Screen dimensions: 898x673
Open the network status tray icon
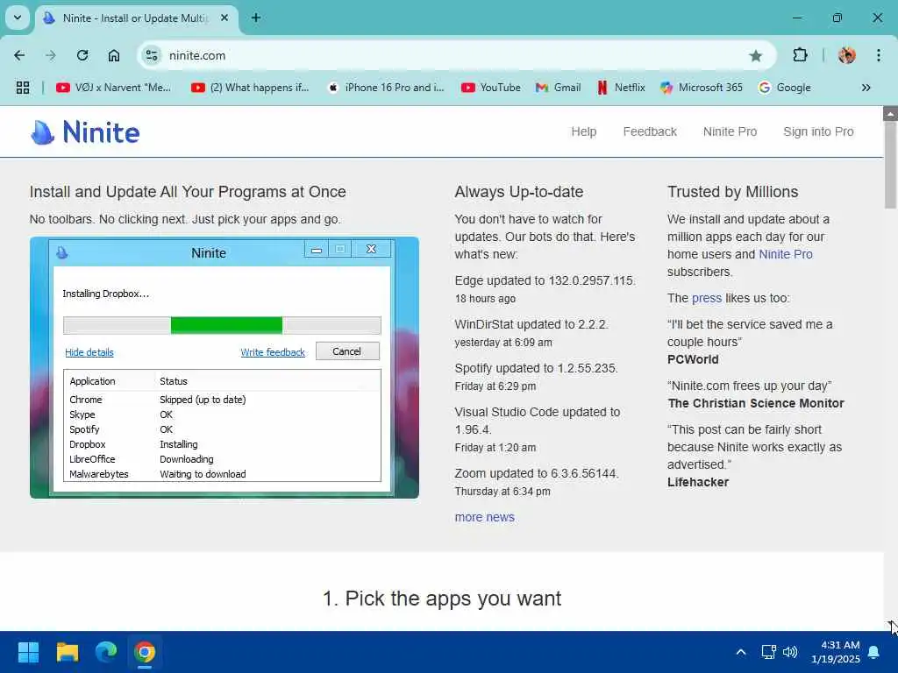768,652
